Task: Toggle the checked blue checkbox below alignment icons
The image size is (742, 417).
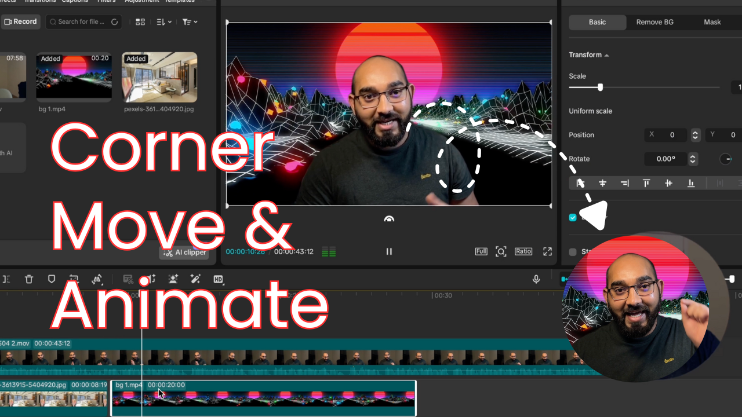Action: tap(573, 217)
